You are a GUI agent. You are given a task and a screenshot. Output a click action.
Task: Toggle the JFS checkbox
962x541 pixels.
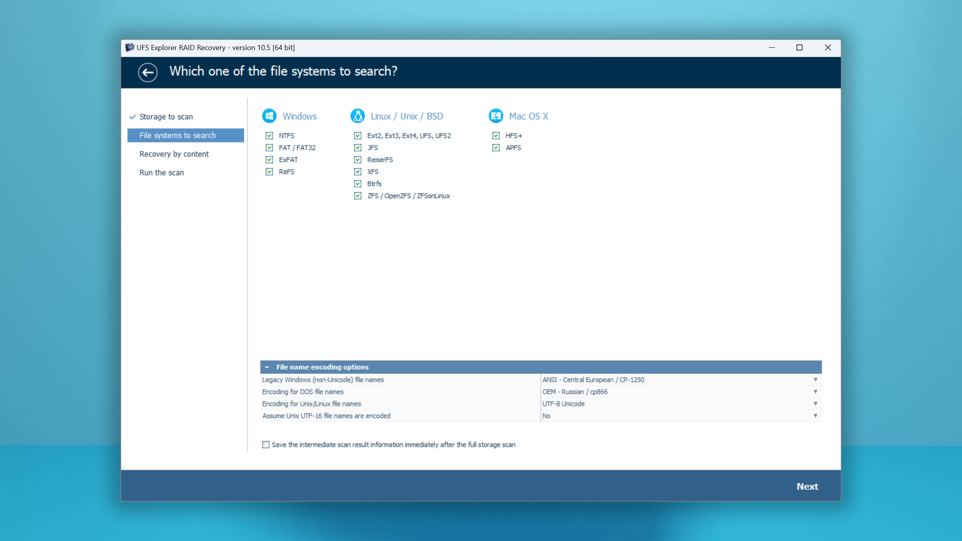[358, 147]
